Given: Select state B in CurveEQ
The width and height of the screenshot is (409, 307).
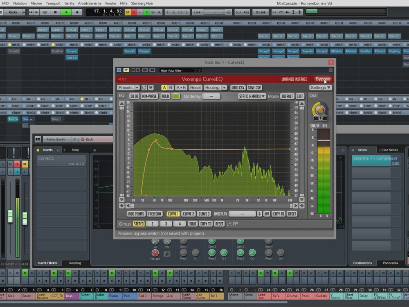Looking at the screenshot, I should click(x=171, y=88).
